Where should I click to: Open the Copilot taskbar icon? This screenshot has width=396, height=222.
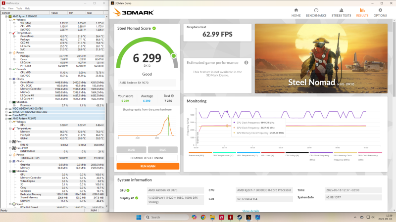pyautogui.click(x=194, y=217)
